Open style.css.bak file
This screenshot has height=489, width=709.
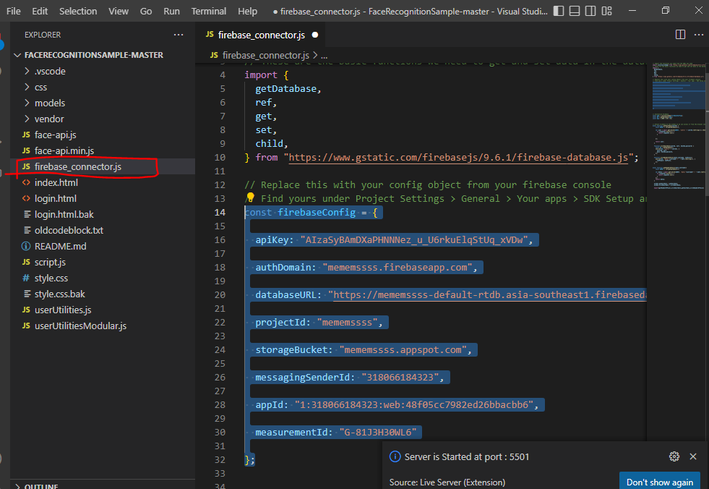click(x=103, y=294)
